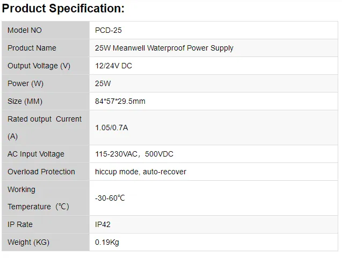Click the AC Input Voltage label
Screen dimensions: 342x262
click(x=36, y=154)
